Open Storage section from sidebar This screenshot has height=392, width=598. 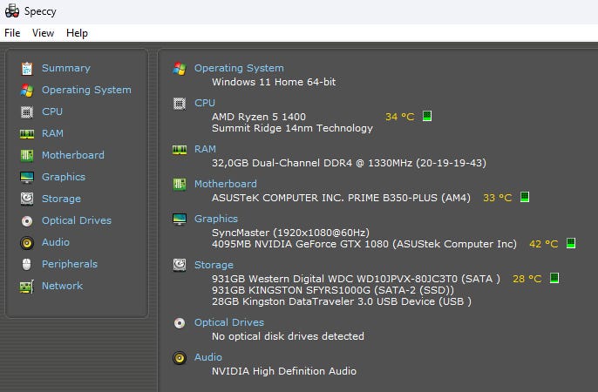click(61, 199)
